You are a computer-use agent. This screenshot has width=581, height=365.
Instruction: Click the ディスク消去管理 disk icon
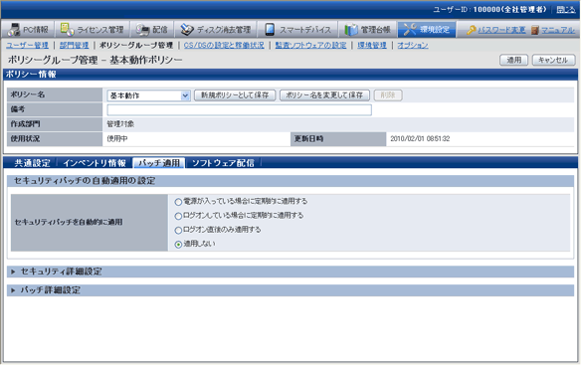[x=187, y=29]
